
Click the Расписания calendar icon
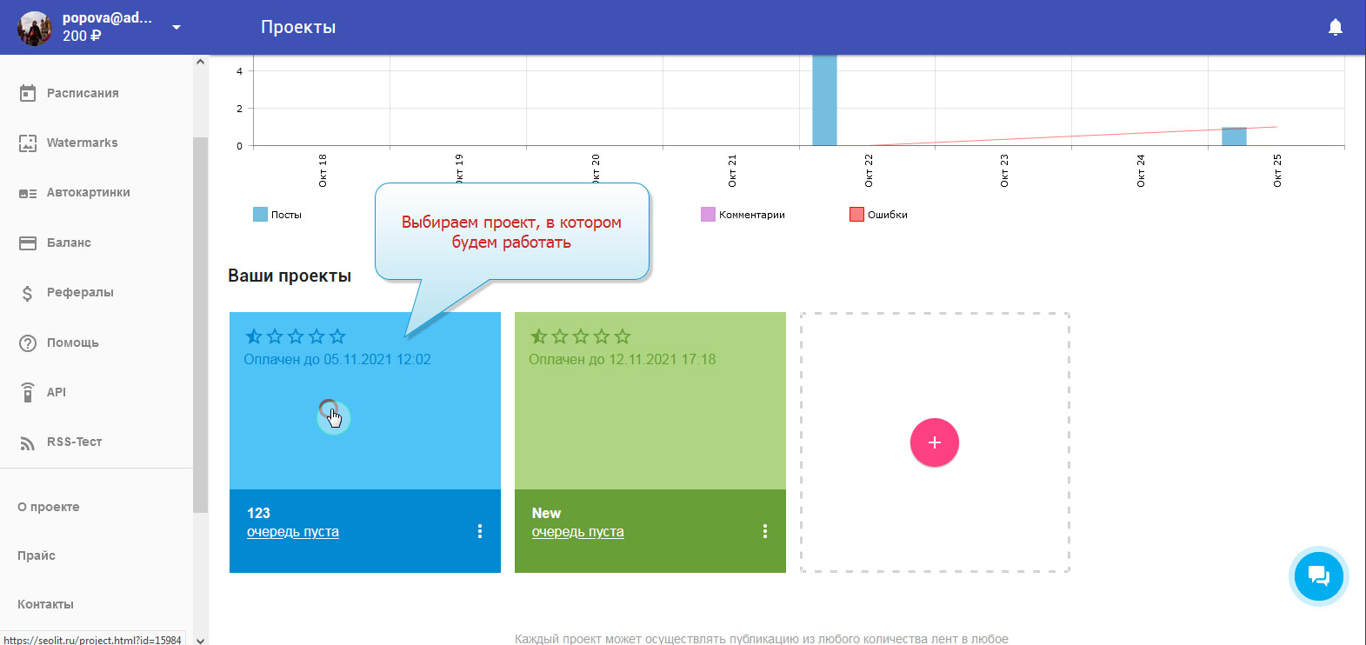(28, 93)
